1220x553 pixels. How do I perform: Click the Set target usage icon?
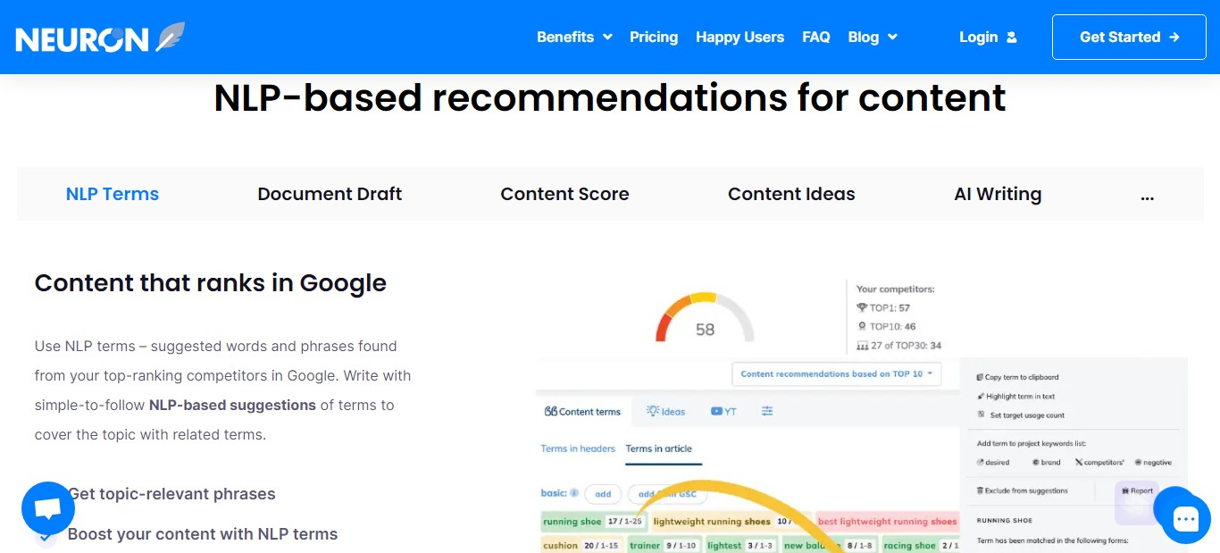coord(981,415)
